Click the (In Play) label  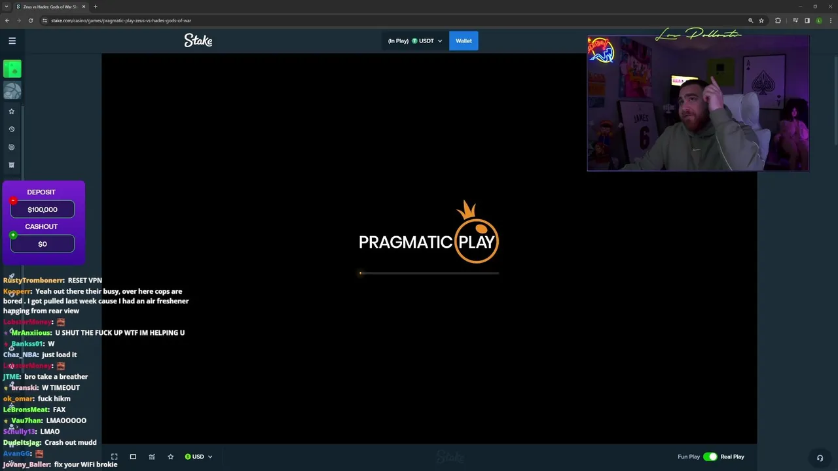398,41
